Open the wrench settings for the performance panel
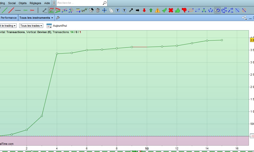 58,18
